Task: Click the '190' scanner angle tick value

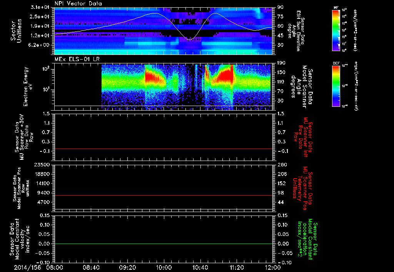Action: coord(282,63)
